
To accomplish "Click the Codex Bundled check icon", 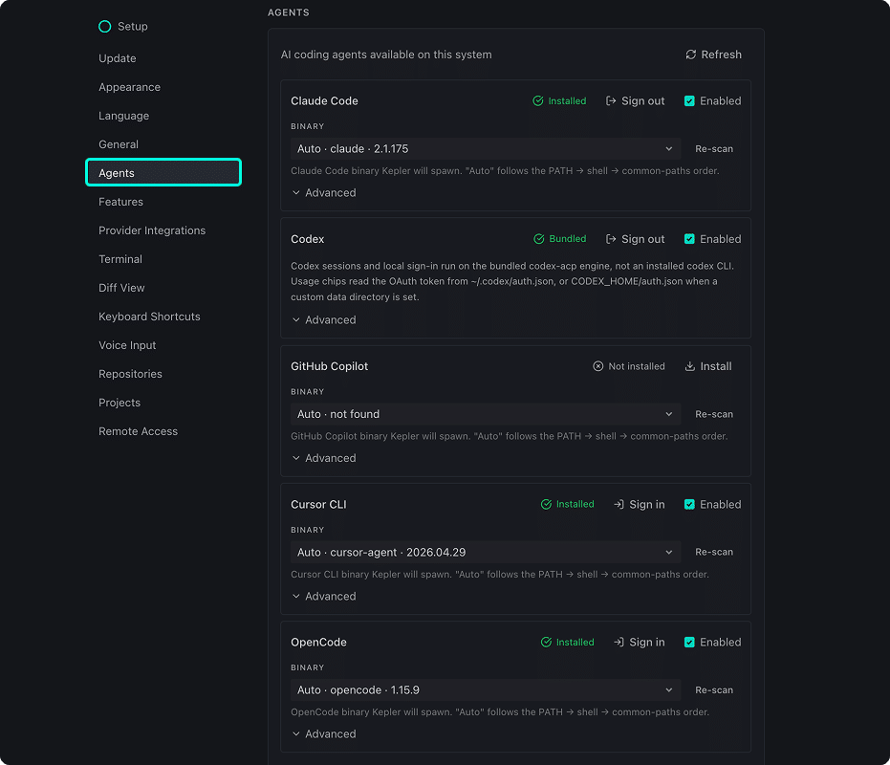I will coord(539,239).
